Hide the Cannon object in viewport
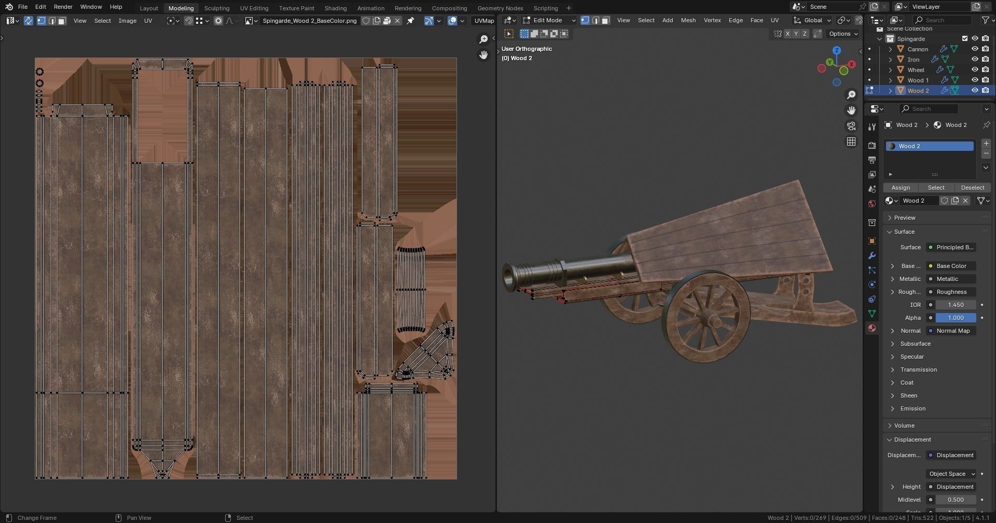This screenshot has height=523, width=996. 975,49
